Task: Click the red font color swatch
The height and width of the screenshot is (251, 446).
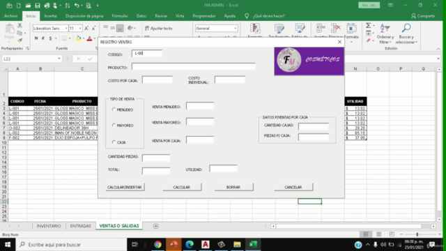Action: click(x=90, y=38)
